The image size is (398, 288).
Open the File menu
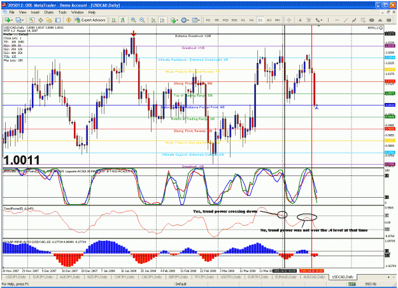click(x=12, y=12)
